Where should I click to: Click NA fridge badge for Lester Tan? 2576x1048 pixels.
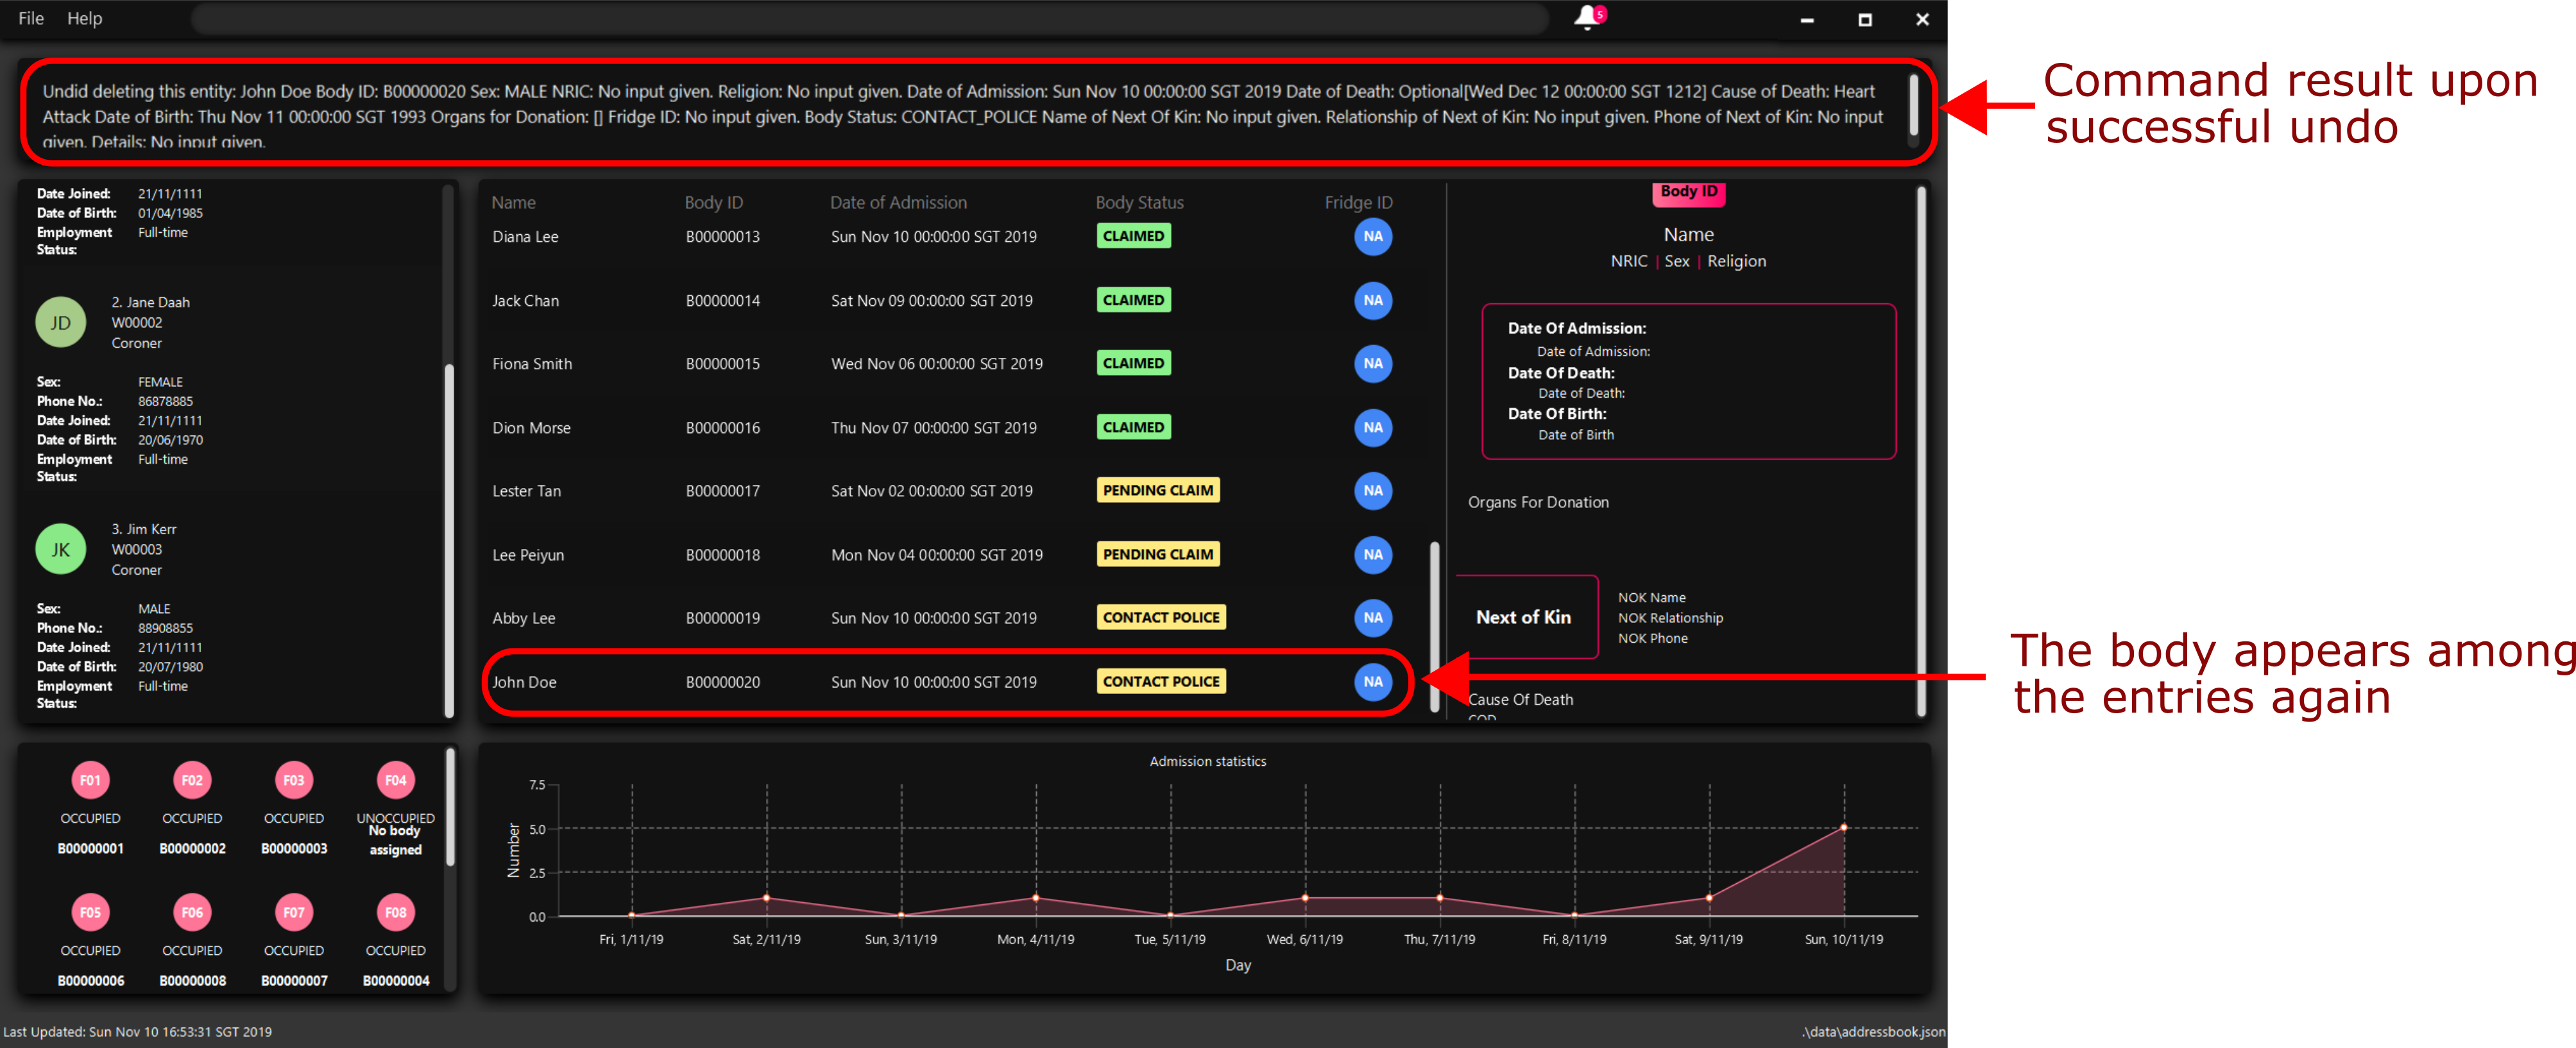point(1373,491)
